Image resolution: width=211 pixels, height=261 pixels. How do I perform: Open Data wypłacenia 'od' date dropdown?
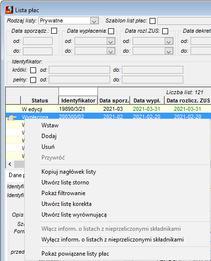point(111,41)
